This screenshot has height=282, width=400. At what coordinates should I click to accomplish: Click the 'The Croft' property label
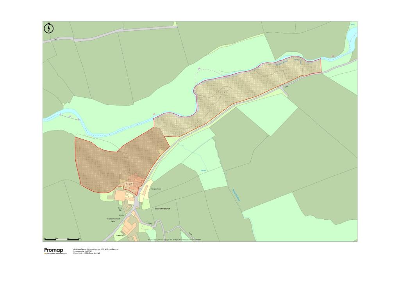coord(129,183)
